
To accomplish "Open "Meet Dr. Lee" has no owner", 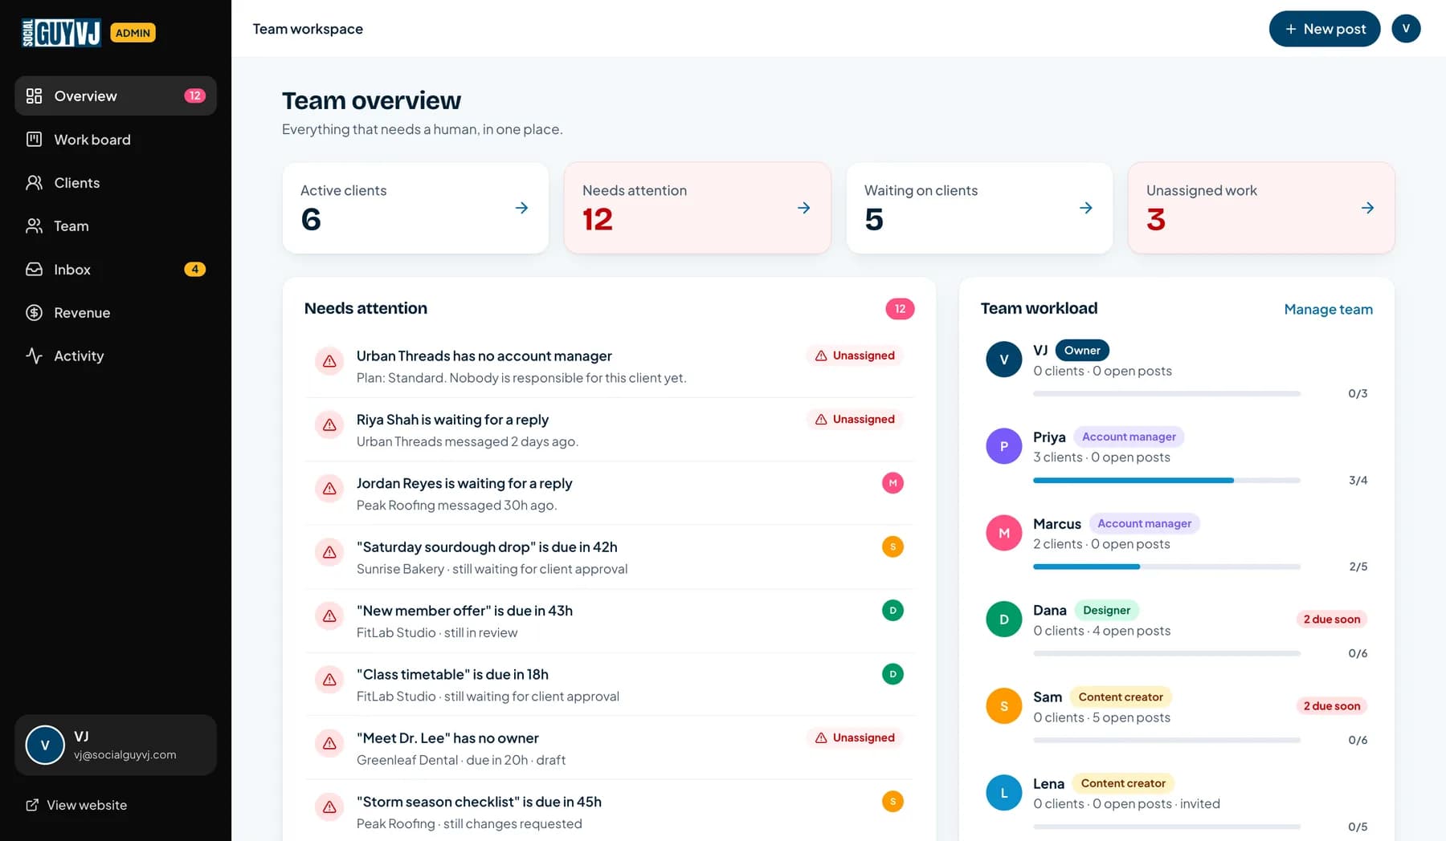I will click(x=609, y=748).
